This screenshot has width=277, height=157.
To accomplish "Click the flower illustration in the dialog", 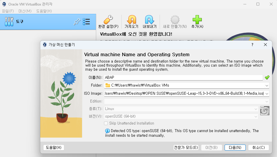I will pyautogui.click(x=61, y=94).
